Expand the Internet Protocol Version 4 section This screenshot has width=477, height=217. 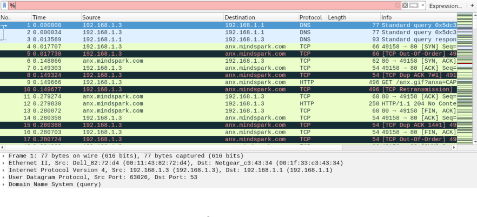[4, 170]
